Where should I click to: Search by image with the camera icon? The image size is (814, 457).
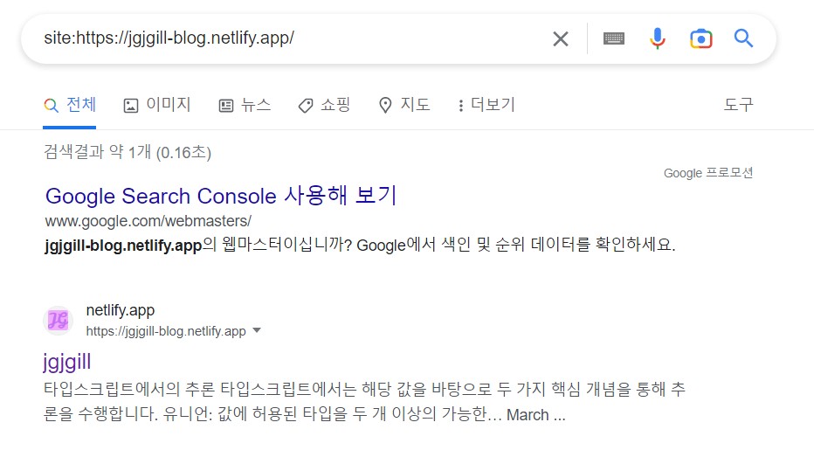click(700, 39)
